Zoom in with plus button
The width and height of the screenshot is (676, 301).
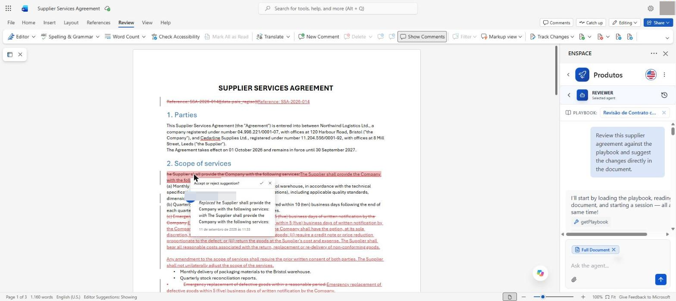click(583, 297)
